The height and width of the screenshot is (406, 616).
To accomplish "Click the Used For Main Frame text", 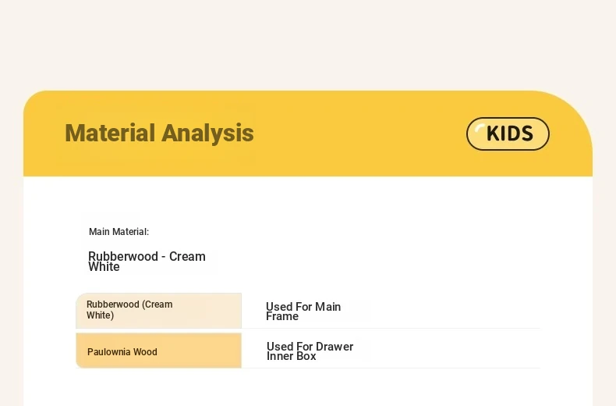I will (303, 312).
